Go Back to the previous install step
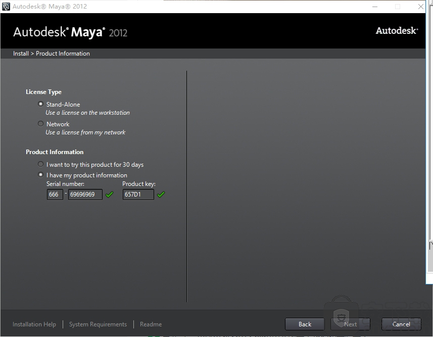This screenshot has width=433, height=337. [x=305, y=324]
